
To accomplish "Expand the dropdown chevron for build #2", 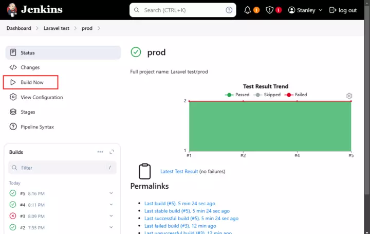I will point(111,227).
